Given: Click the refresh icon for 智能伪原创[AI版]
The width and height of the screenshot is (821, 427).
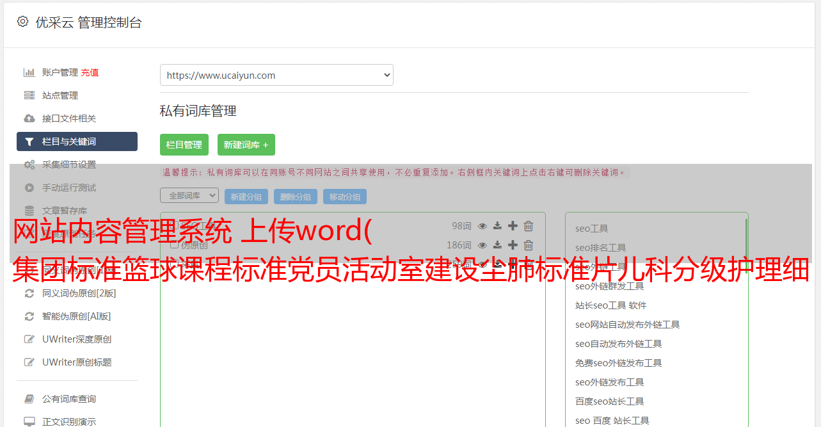Looking at the screenshot, I should point(29,316).
